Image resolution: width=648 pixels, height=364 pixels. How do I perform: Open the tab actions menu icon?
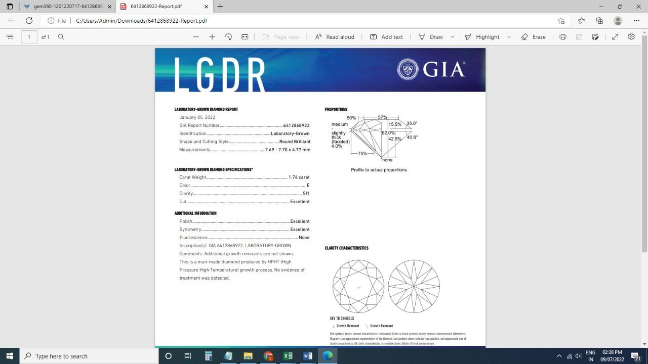pos(10,7)
